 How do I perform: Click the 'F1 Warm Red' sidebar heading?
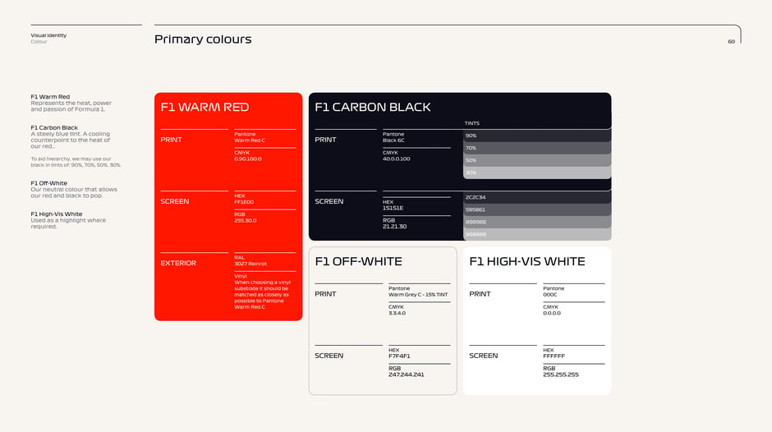coord(50,97)
